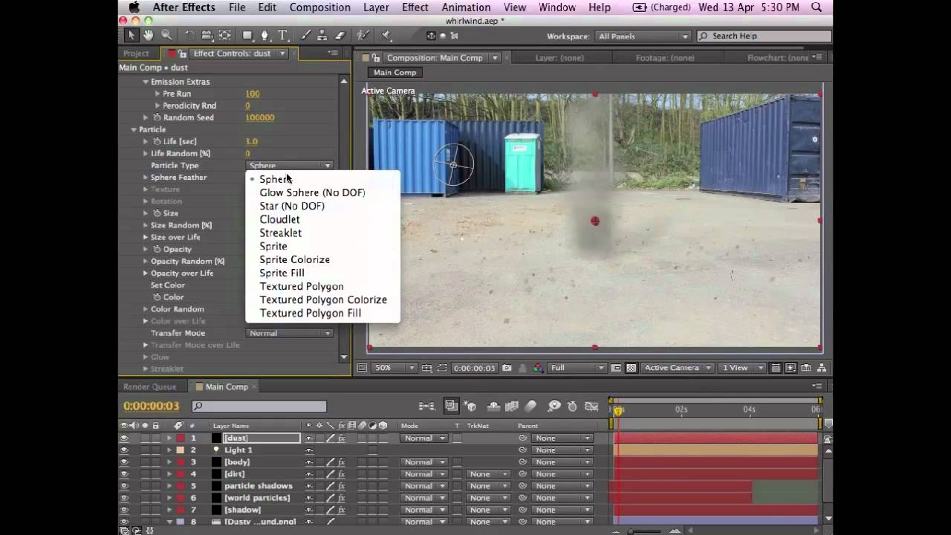
Task: Expand the Opacity over Life property
Action: click(x=146, y=273)
